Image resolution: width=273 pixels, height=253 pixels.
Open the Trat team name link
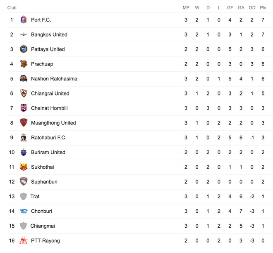coord(35,197)
